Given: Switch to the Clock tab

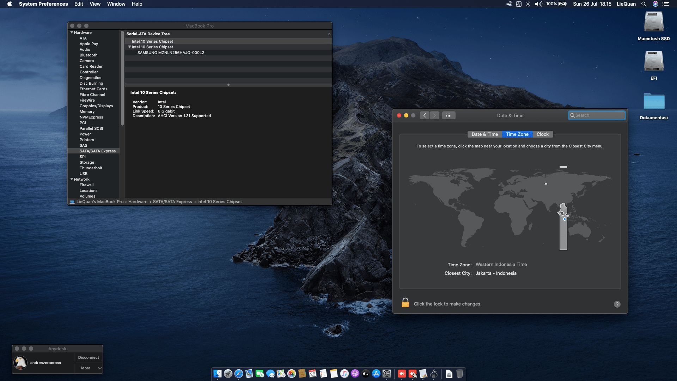Looking at the screenshot, I should pyautogui.click(x=543, y=134).
